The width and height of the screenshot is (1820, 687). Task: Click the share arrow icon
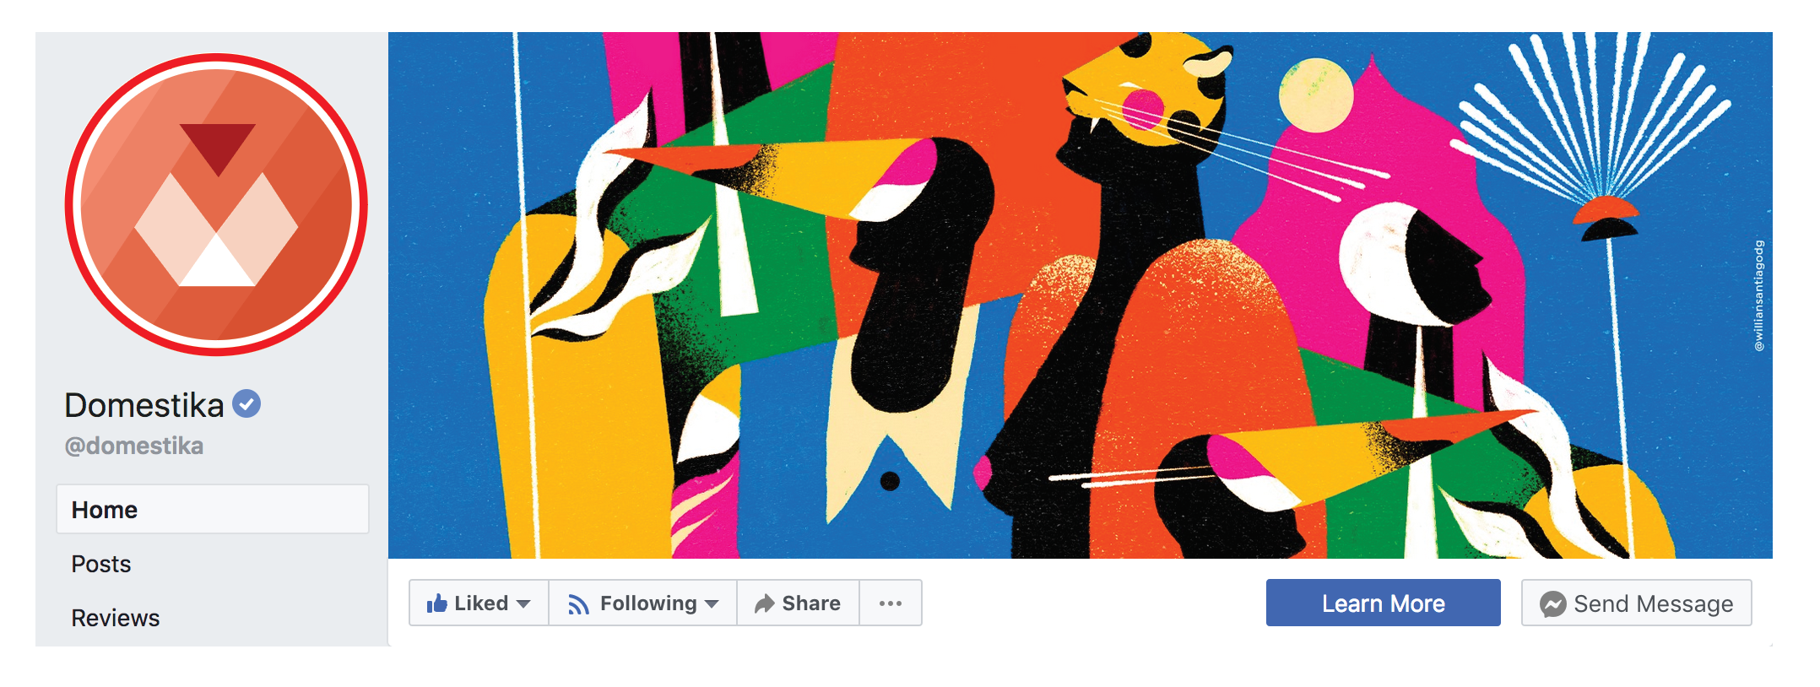click(x=764, y=603)
